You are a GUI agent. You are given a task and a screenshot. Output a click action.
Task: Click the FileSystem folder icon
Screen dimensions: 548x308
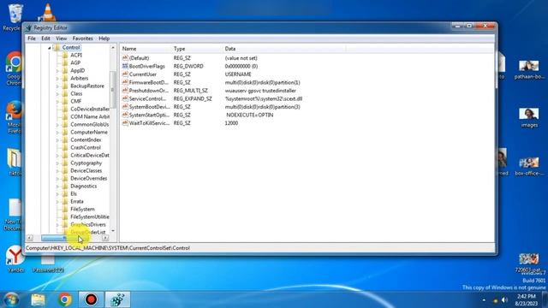pos(65,209)
